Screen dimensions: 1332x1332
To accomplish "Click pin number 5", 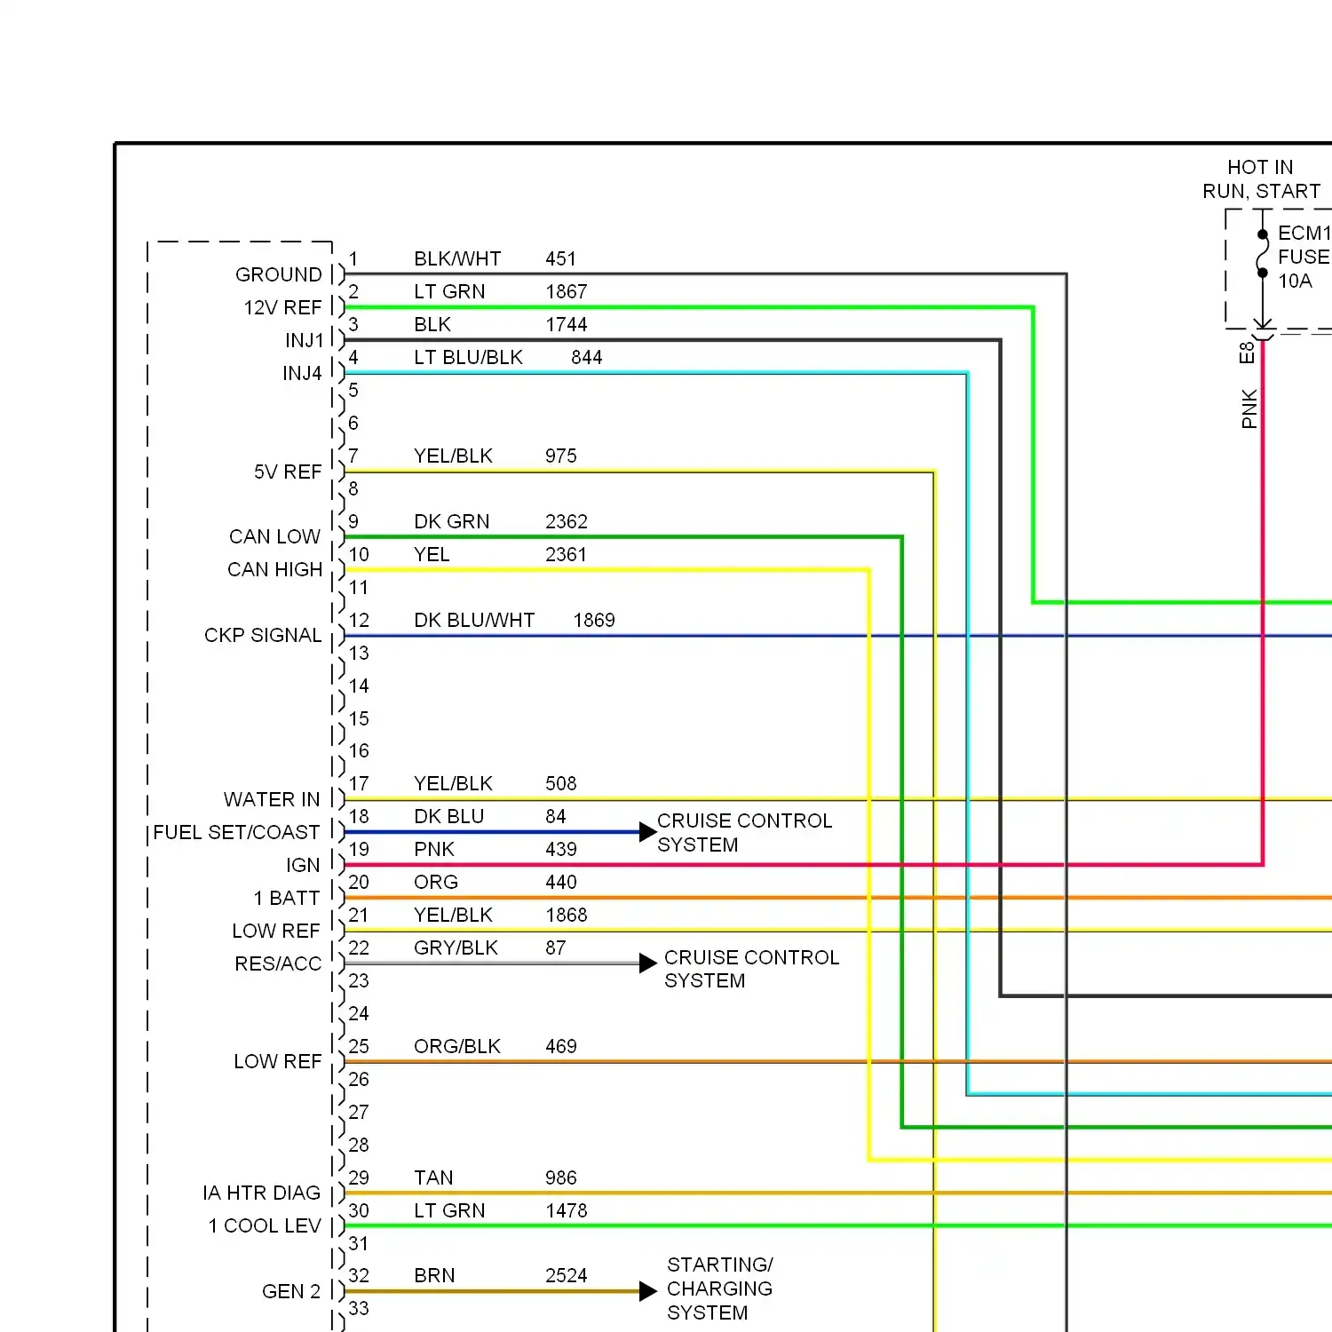I will click(x=353, y=391).
